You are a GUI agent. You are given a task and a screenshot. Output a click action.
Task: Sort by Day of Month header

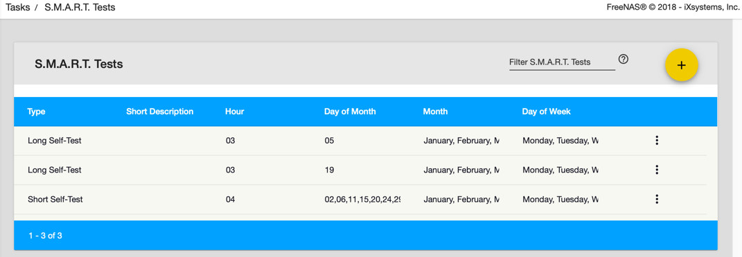(x=350, y=112)
